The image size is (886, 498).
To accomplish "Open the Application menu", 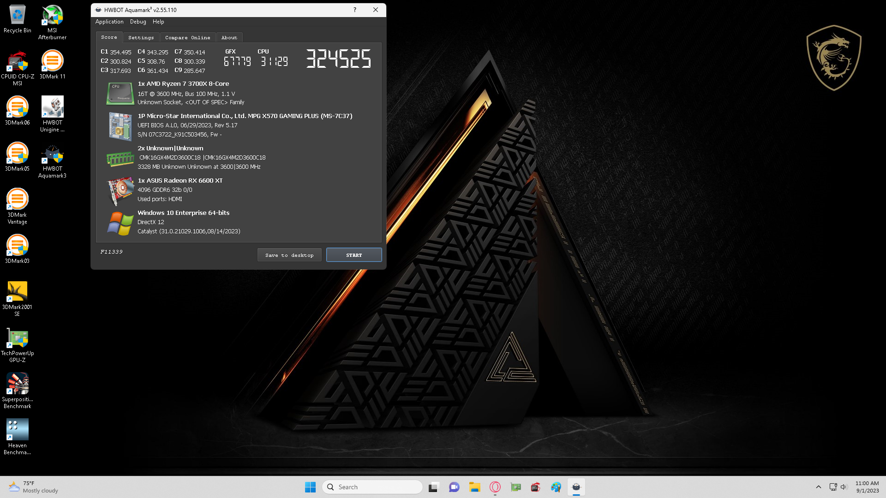I will [109, 22].
